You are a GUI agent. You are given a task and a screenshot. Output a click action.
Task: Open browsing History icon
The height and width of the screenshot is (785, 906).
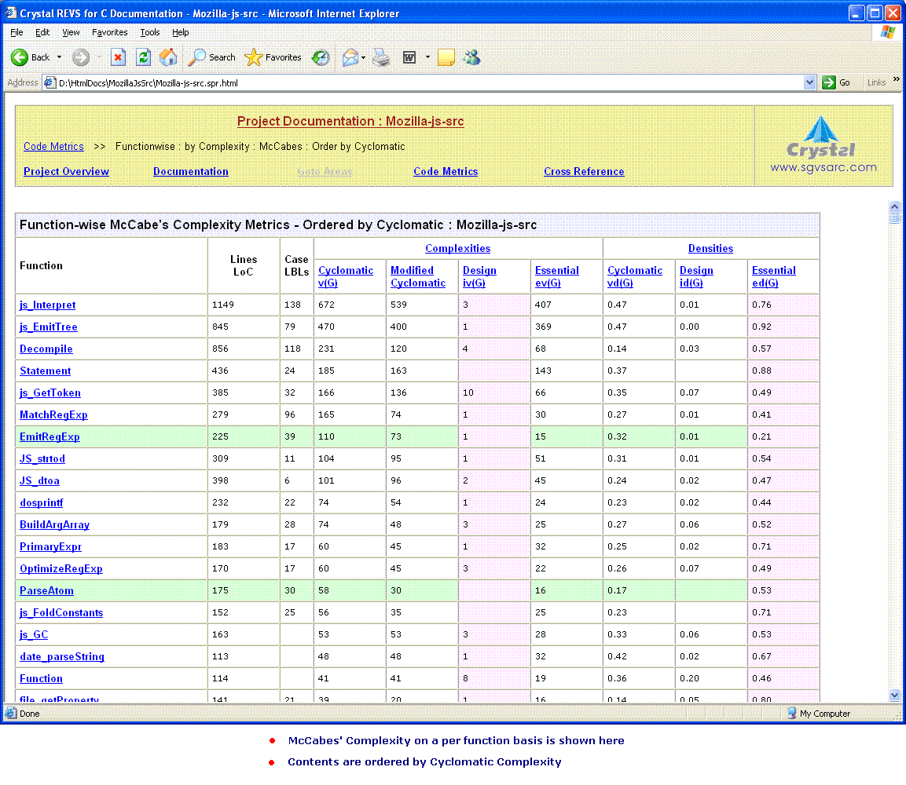coord(321,57)
